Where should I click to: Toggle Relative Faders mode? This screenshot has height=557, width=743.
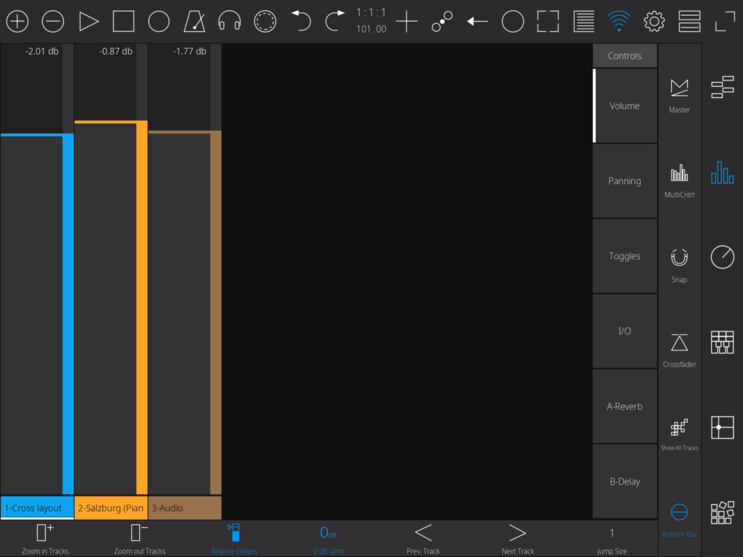[234, 538]
